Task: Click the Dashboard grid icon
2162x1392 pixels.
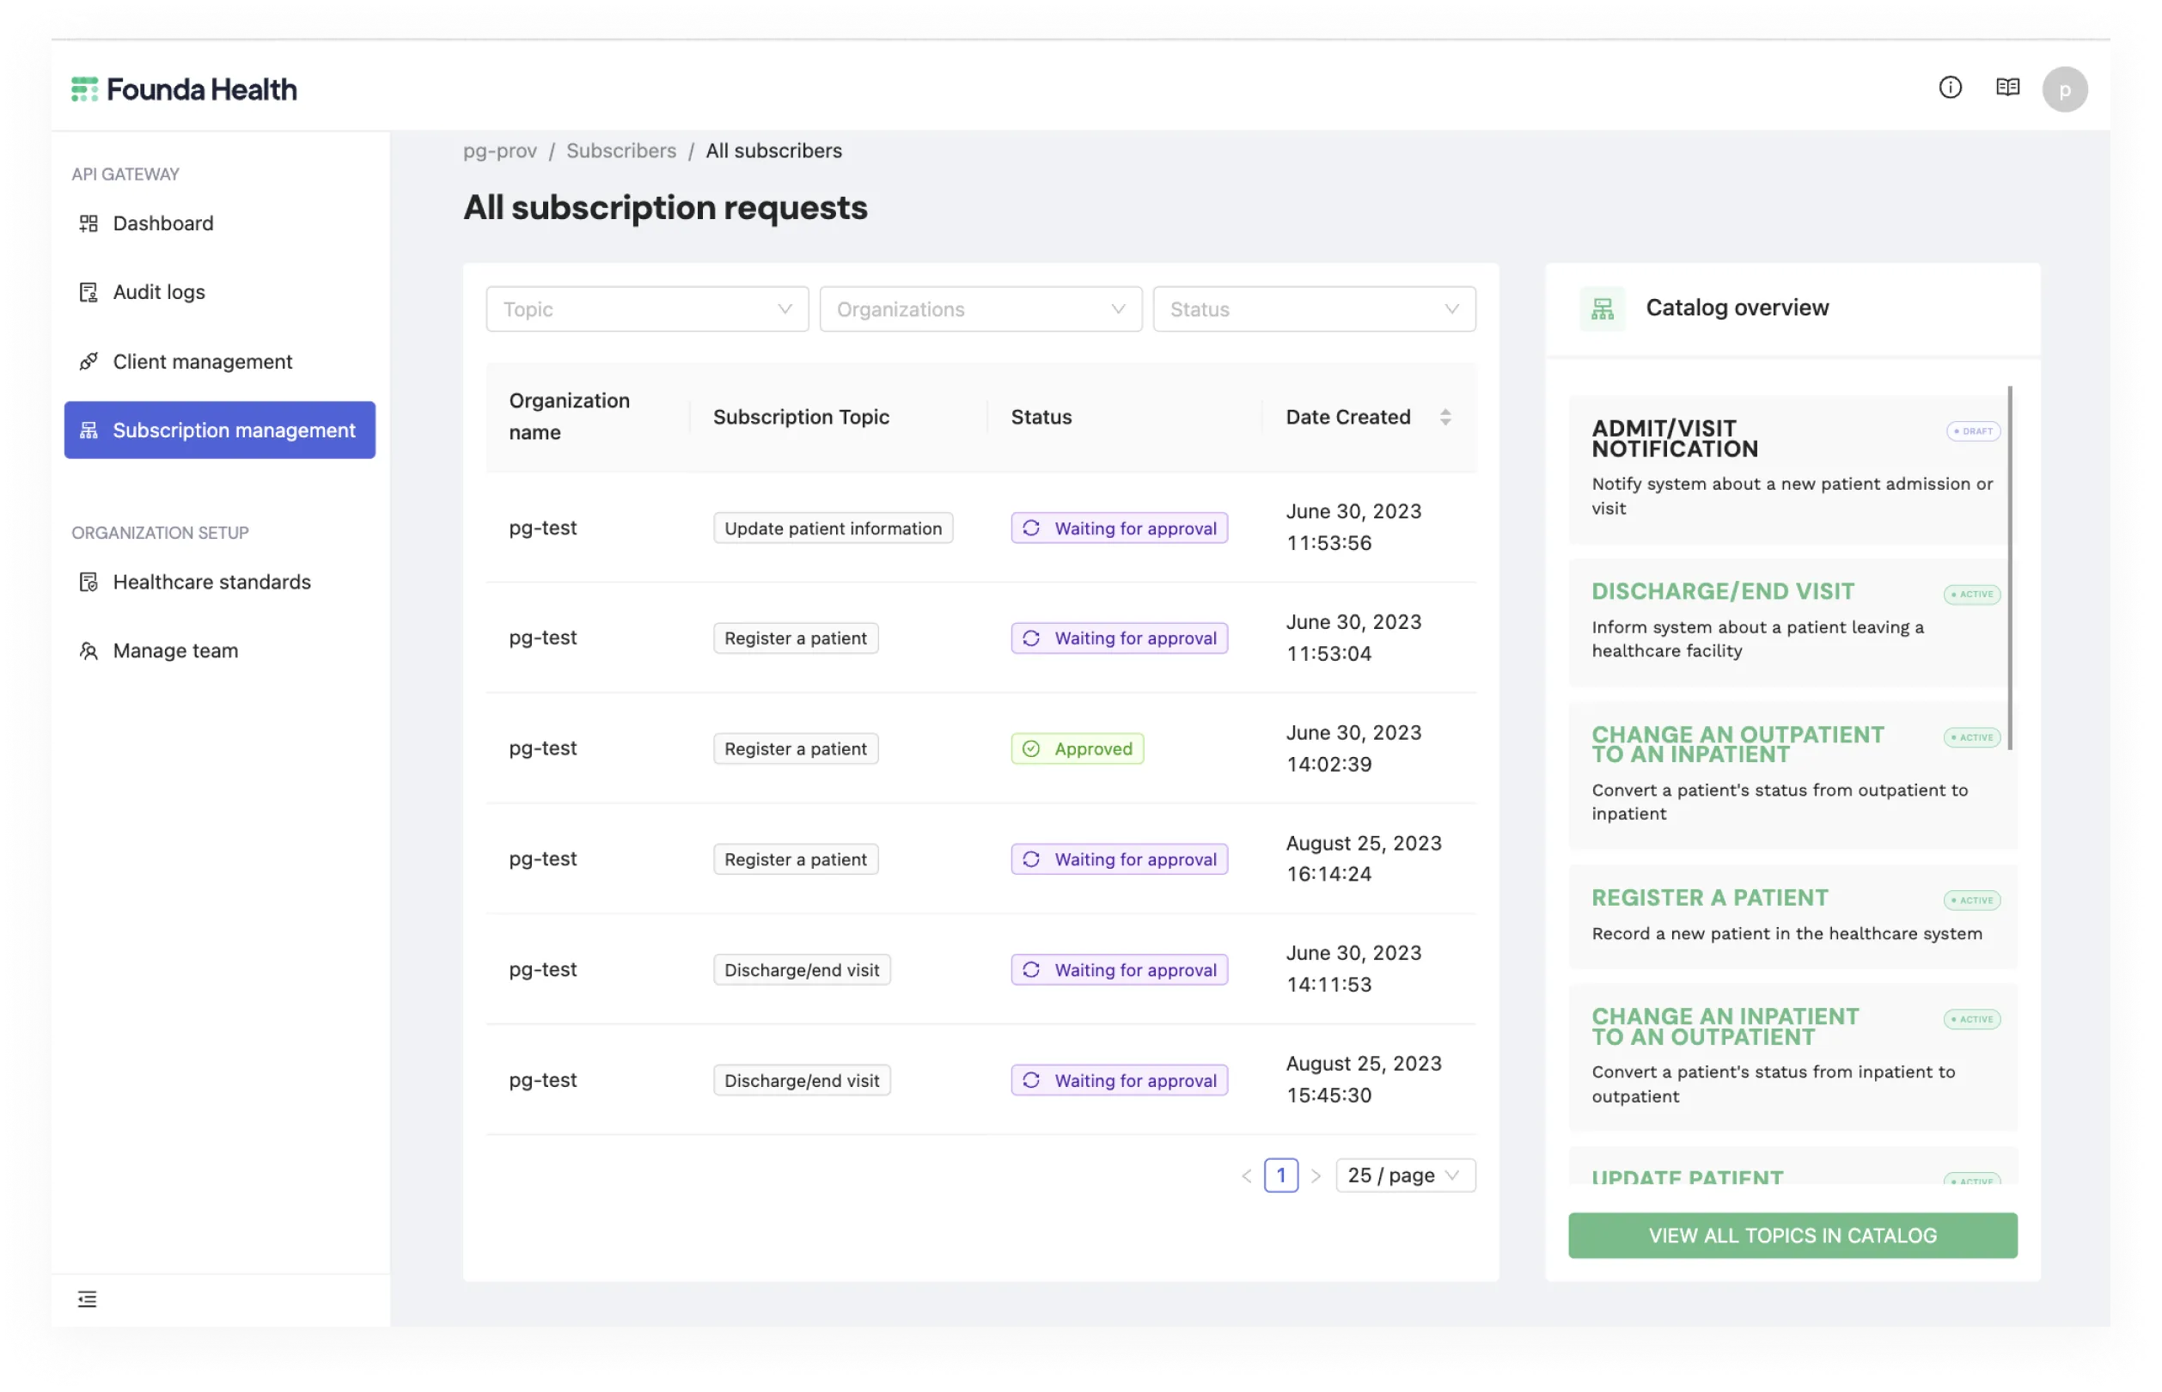Action: [89, 223]
